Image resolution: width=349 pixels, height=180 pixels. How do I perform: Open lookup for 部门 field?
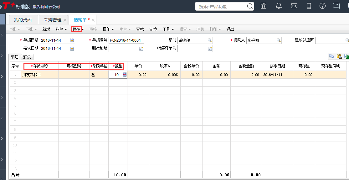(210, 40)
